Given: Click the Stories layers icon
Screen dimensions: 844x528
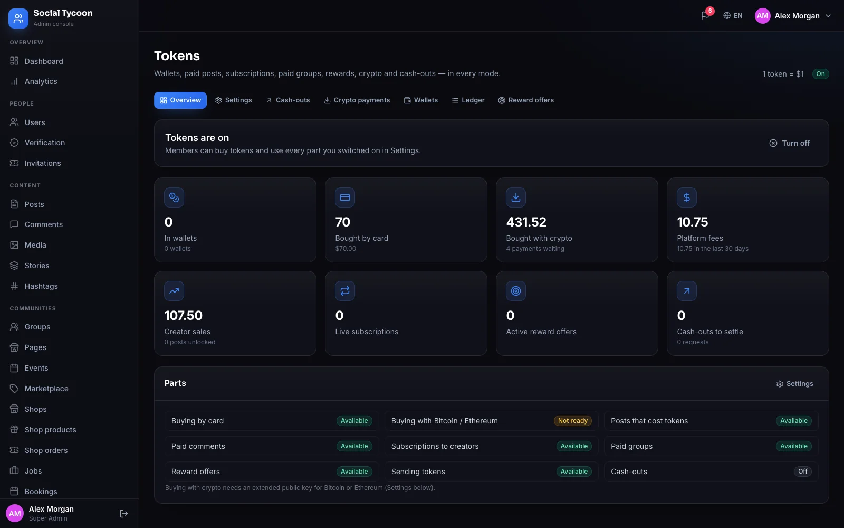Looking at the screenshot, I should (x=14, y=266).
